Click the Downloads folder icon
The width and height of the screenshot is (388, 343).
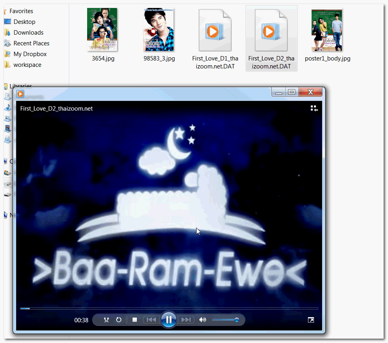8,32
